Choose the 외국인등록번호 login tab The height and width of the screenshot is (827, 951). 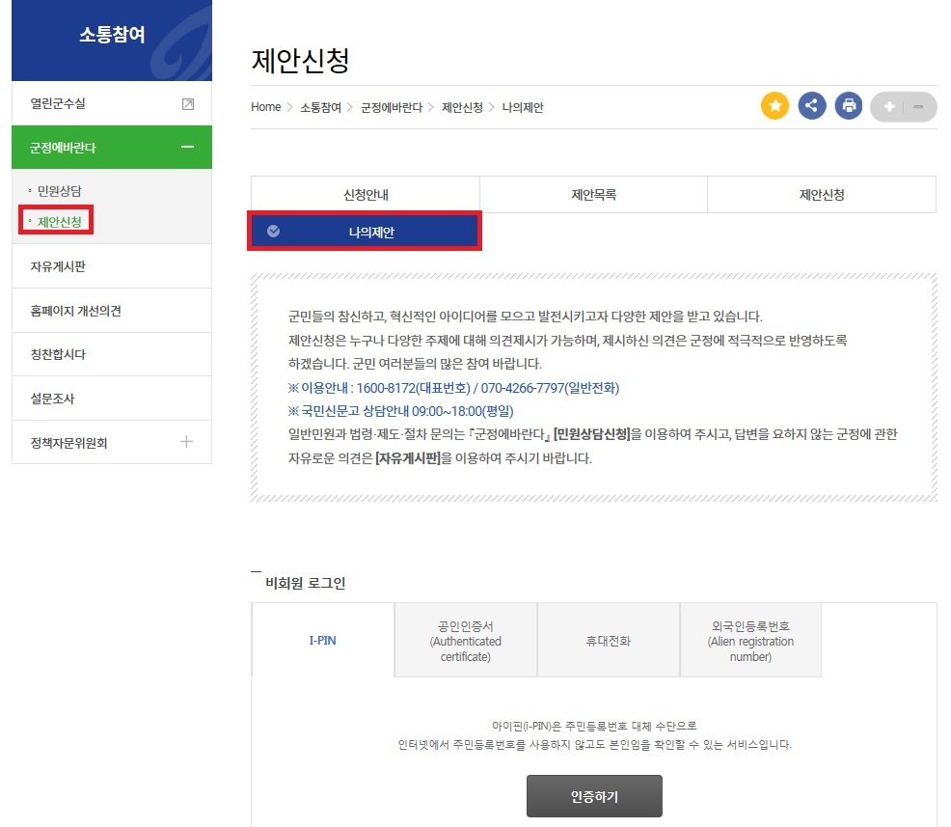tap(750, 639)
